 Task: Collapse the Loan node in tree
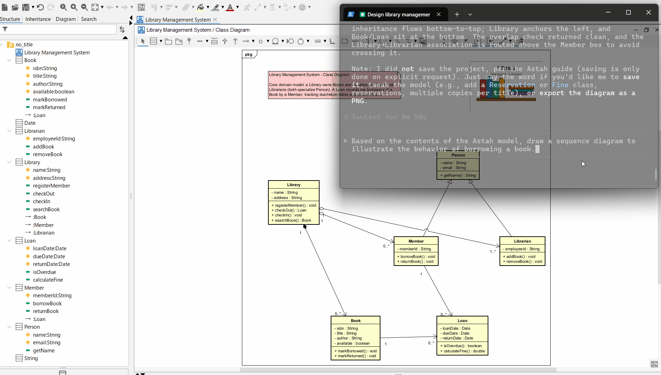(9, 241)
